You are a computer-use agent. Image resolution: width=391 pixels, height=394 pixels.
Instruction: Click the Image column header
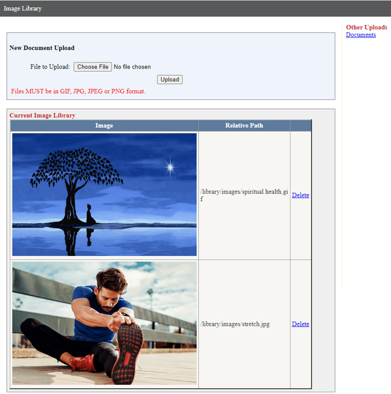click(x=104, y=125)
